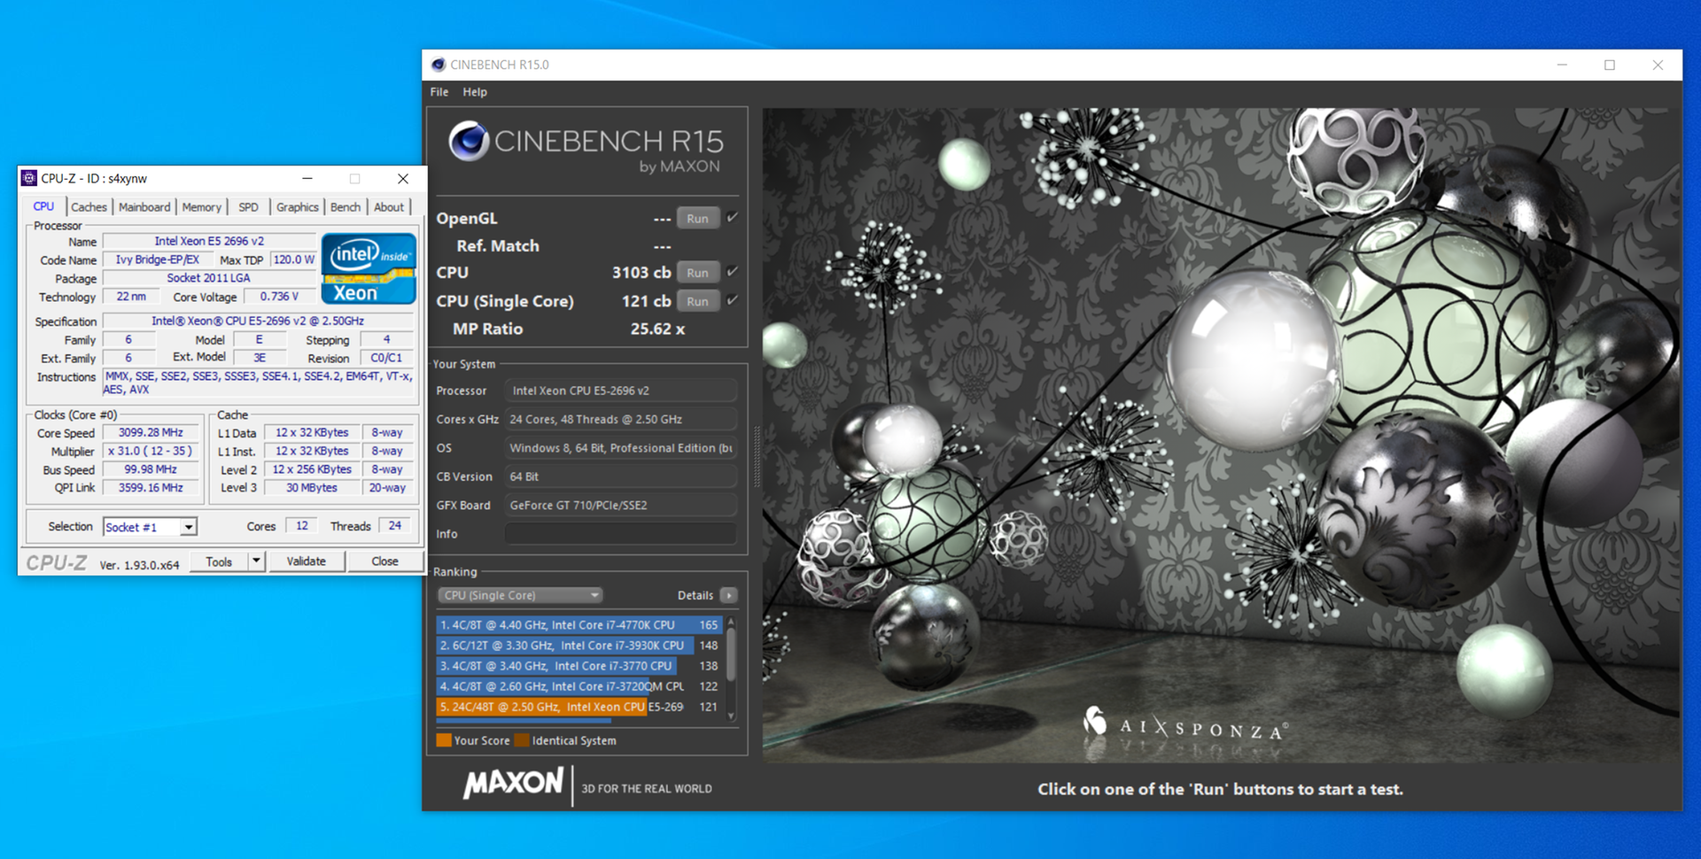The height and width of the screenshot is (859, 1701).
Task: Toggle the CPU test checkmark
Action: click(732, 272)
